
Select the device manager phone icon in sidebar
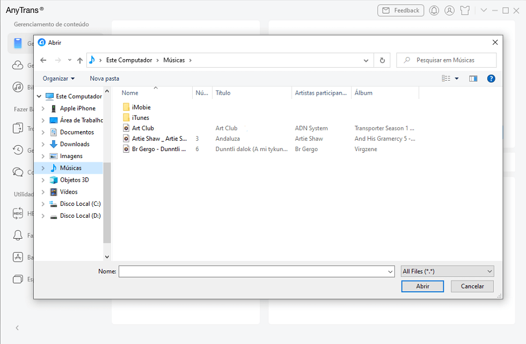(x=18, y=44)
